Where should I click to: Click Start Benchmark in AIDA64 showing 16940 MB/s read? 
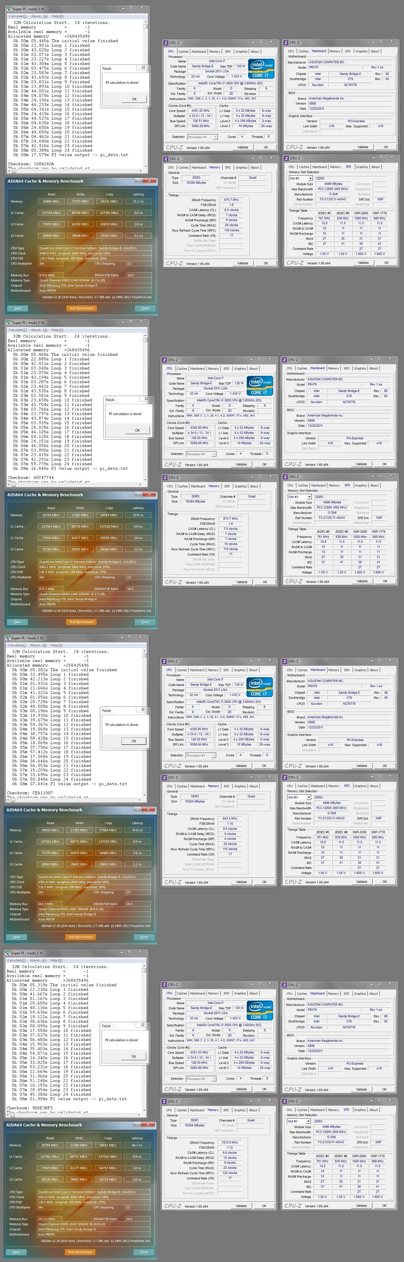pyautogui.click(x=81, y=308)
